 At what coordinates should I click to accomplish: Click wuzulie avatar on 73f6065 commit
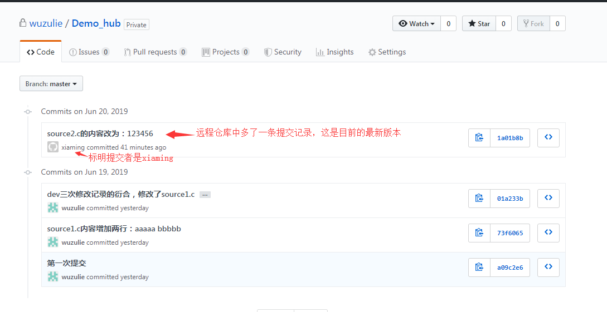pos(52,242)
